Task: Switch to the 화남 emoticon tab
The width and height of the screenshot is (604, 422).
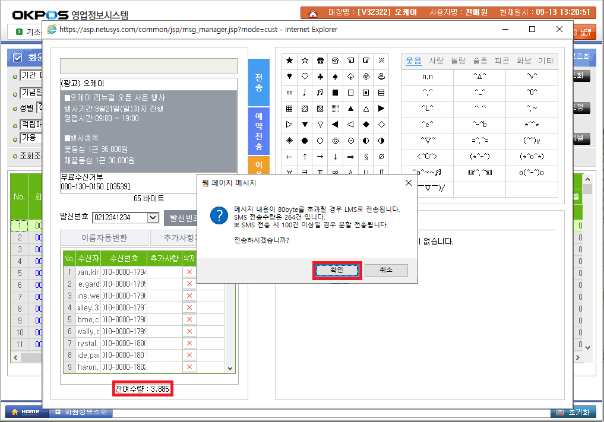Action: tap(524, 61)
